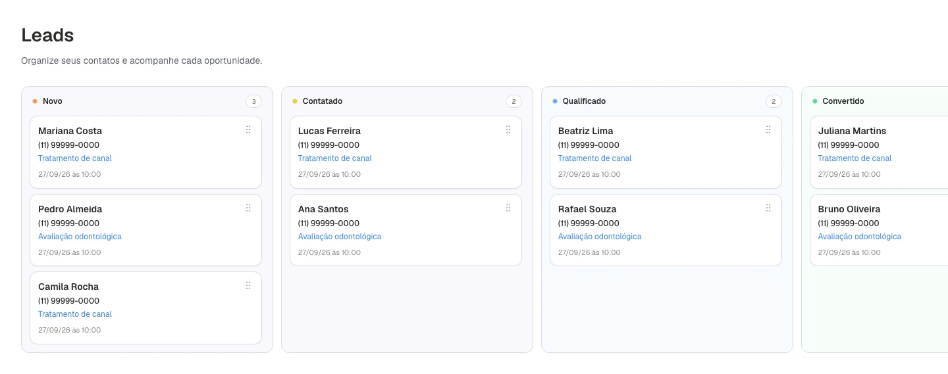Select the date on Bruno Oliveira card
948x374 pixels.
pyautogui.click(x=850, y=253)
